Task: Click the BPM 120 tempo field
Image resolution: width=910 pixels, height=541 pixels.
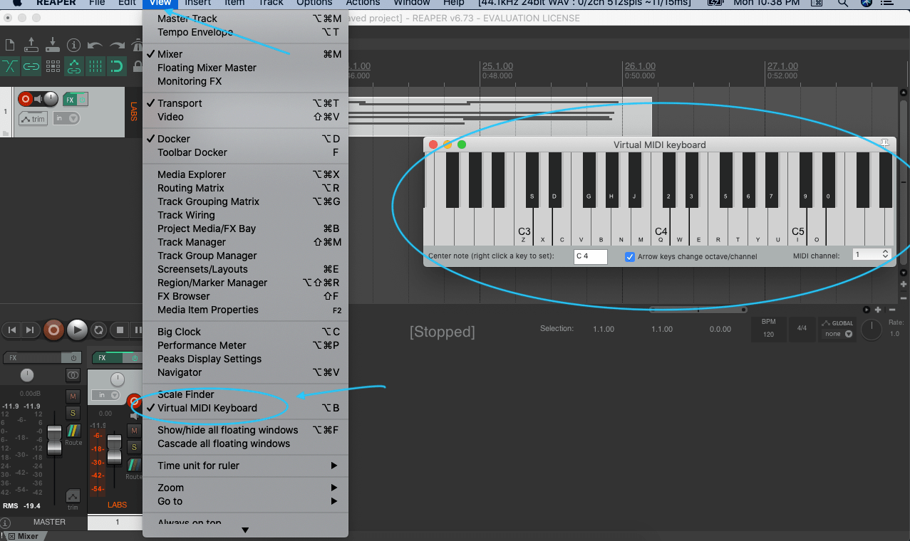Action: pyautogui.click(x=768, y=329)
